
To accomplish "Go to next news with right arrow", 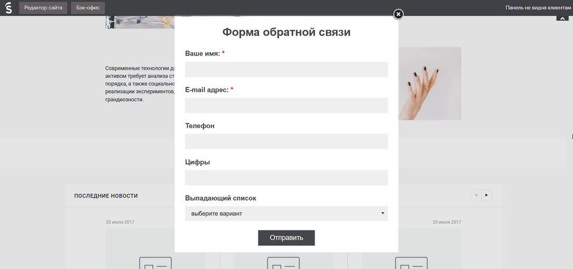I will coord(486,195).
